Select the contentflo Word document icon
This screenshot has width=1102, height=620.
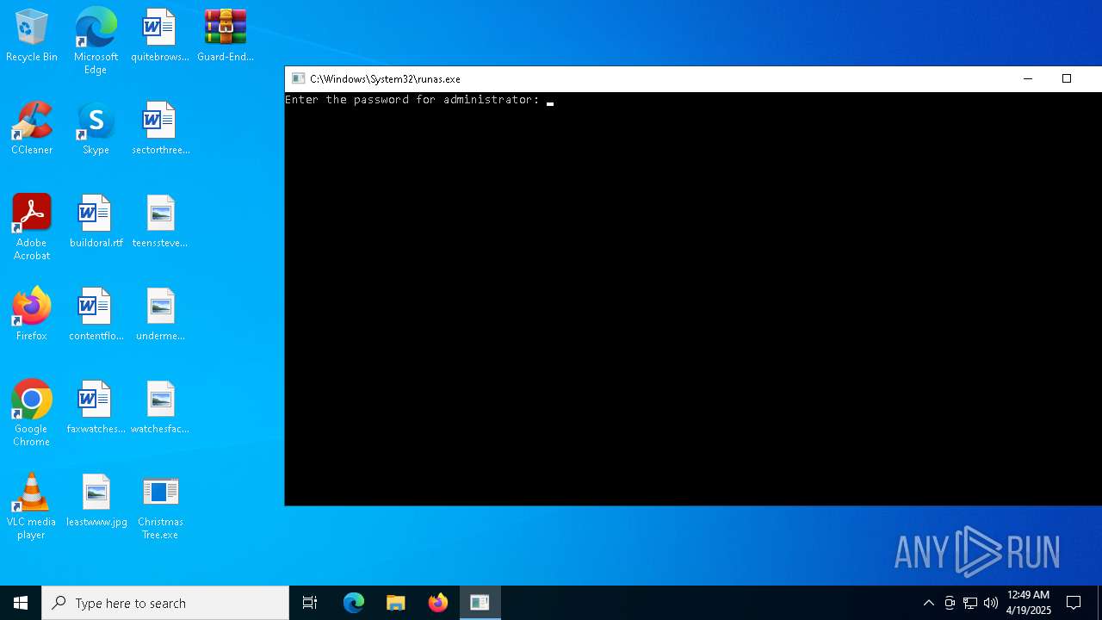click(x=96, y=315)
